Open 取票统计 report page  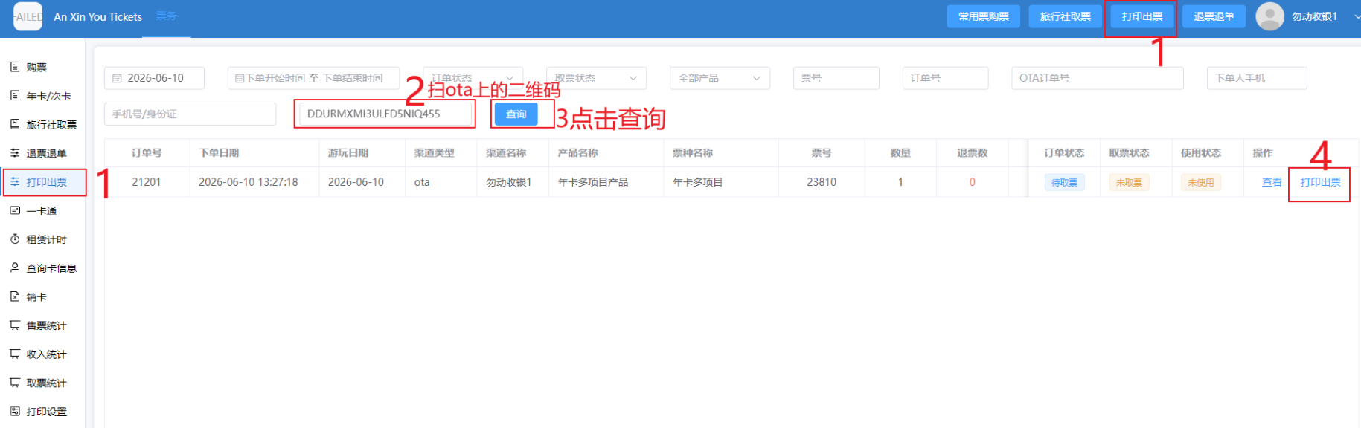pyautogui.click(x=42, y=383)
